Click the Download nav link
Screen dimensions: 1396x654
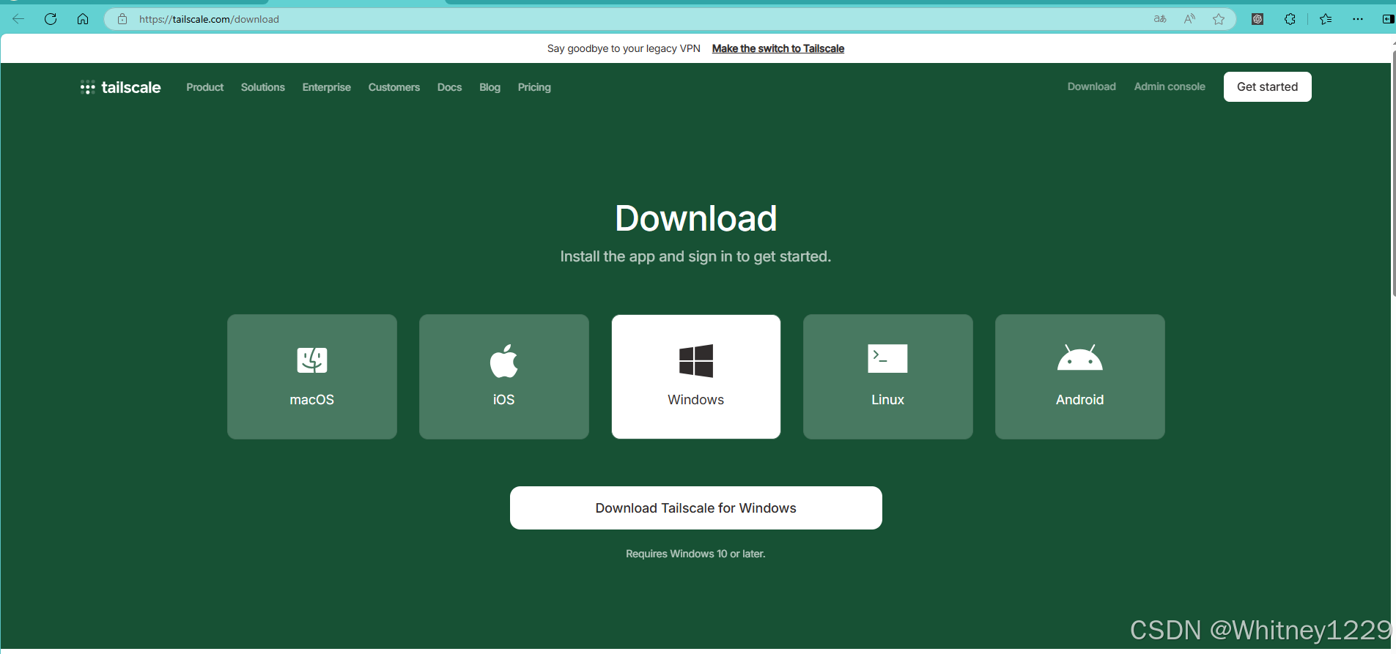pos(1092,86)
